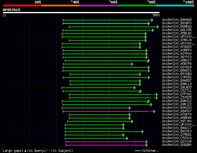Select the UniRef100_A9RJZ2 label
Image resolution: width=197 pixels, height=153 pixels.
(x=177, y=104)
